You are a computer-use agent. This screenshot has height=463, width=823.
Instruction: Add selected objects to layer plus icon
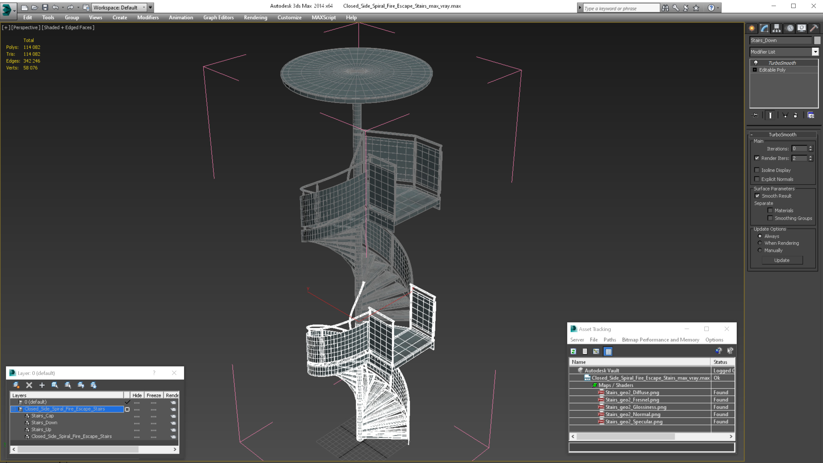[42, 385]
